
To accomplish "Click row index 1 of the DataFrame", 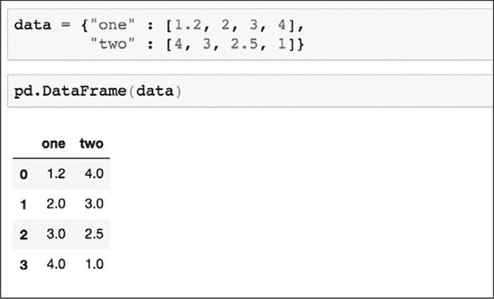I will pyautogui.click(x=23, y=205).
